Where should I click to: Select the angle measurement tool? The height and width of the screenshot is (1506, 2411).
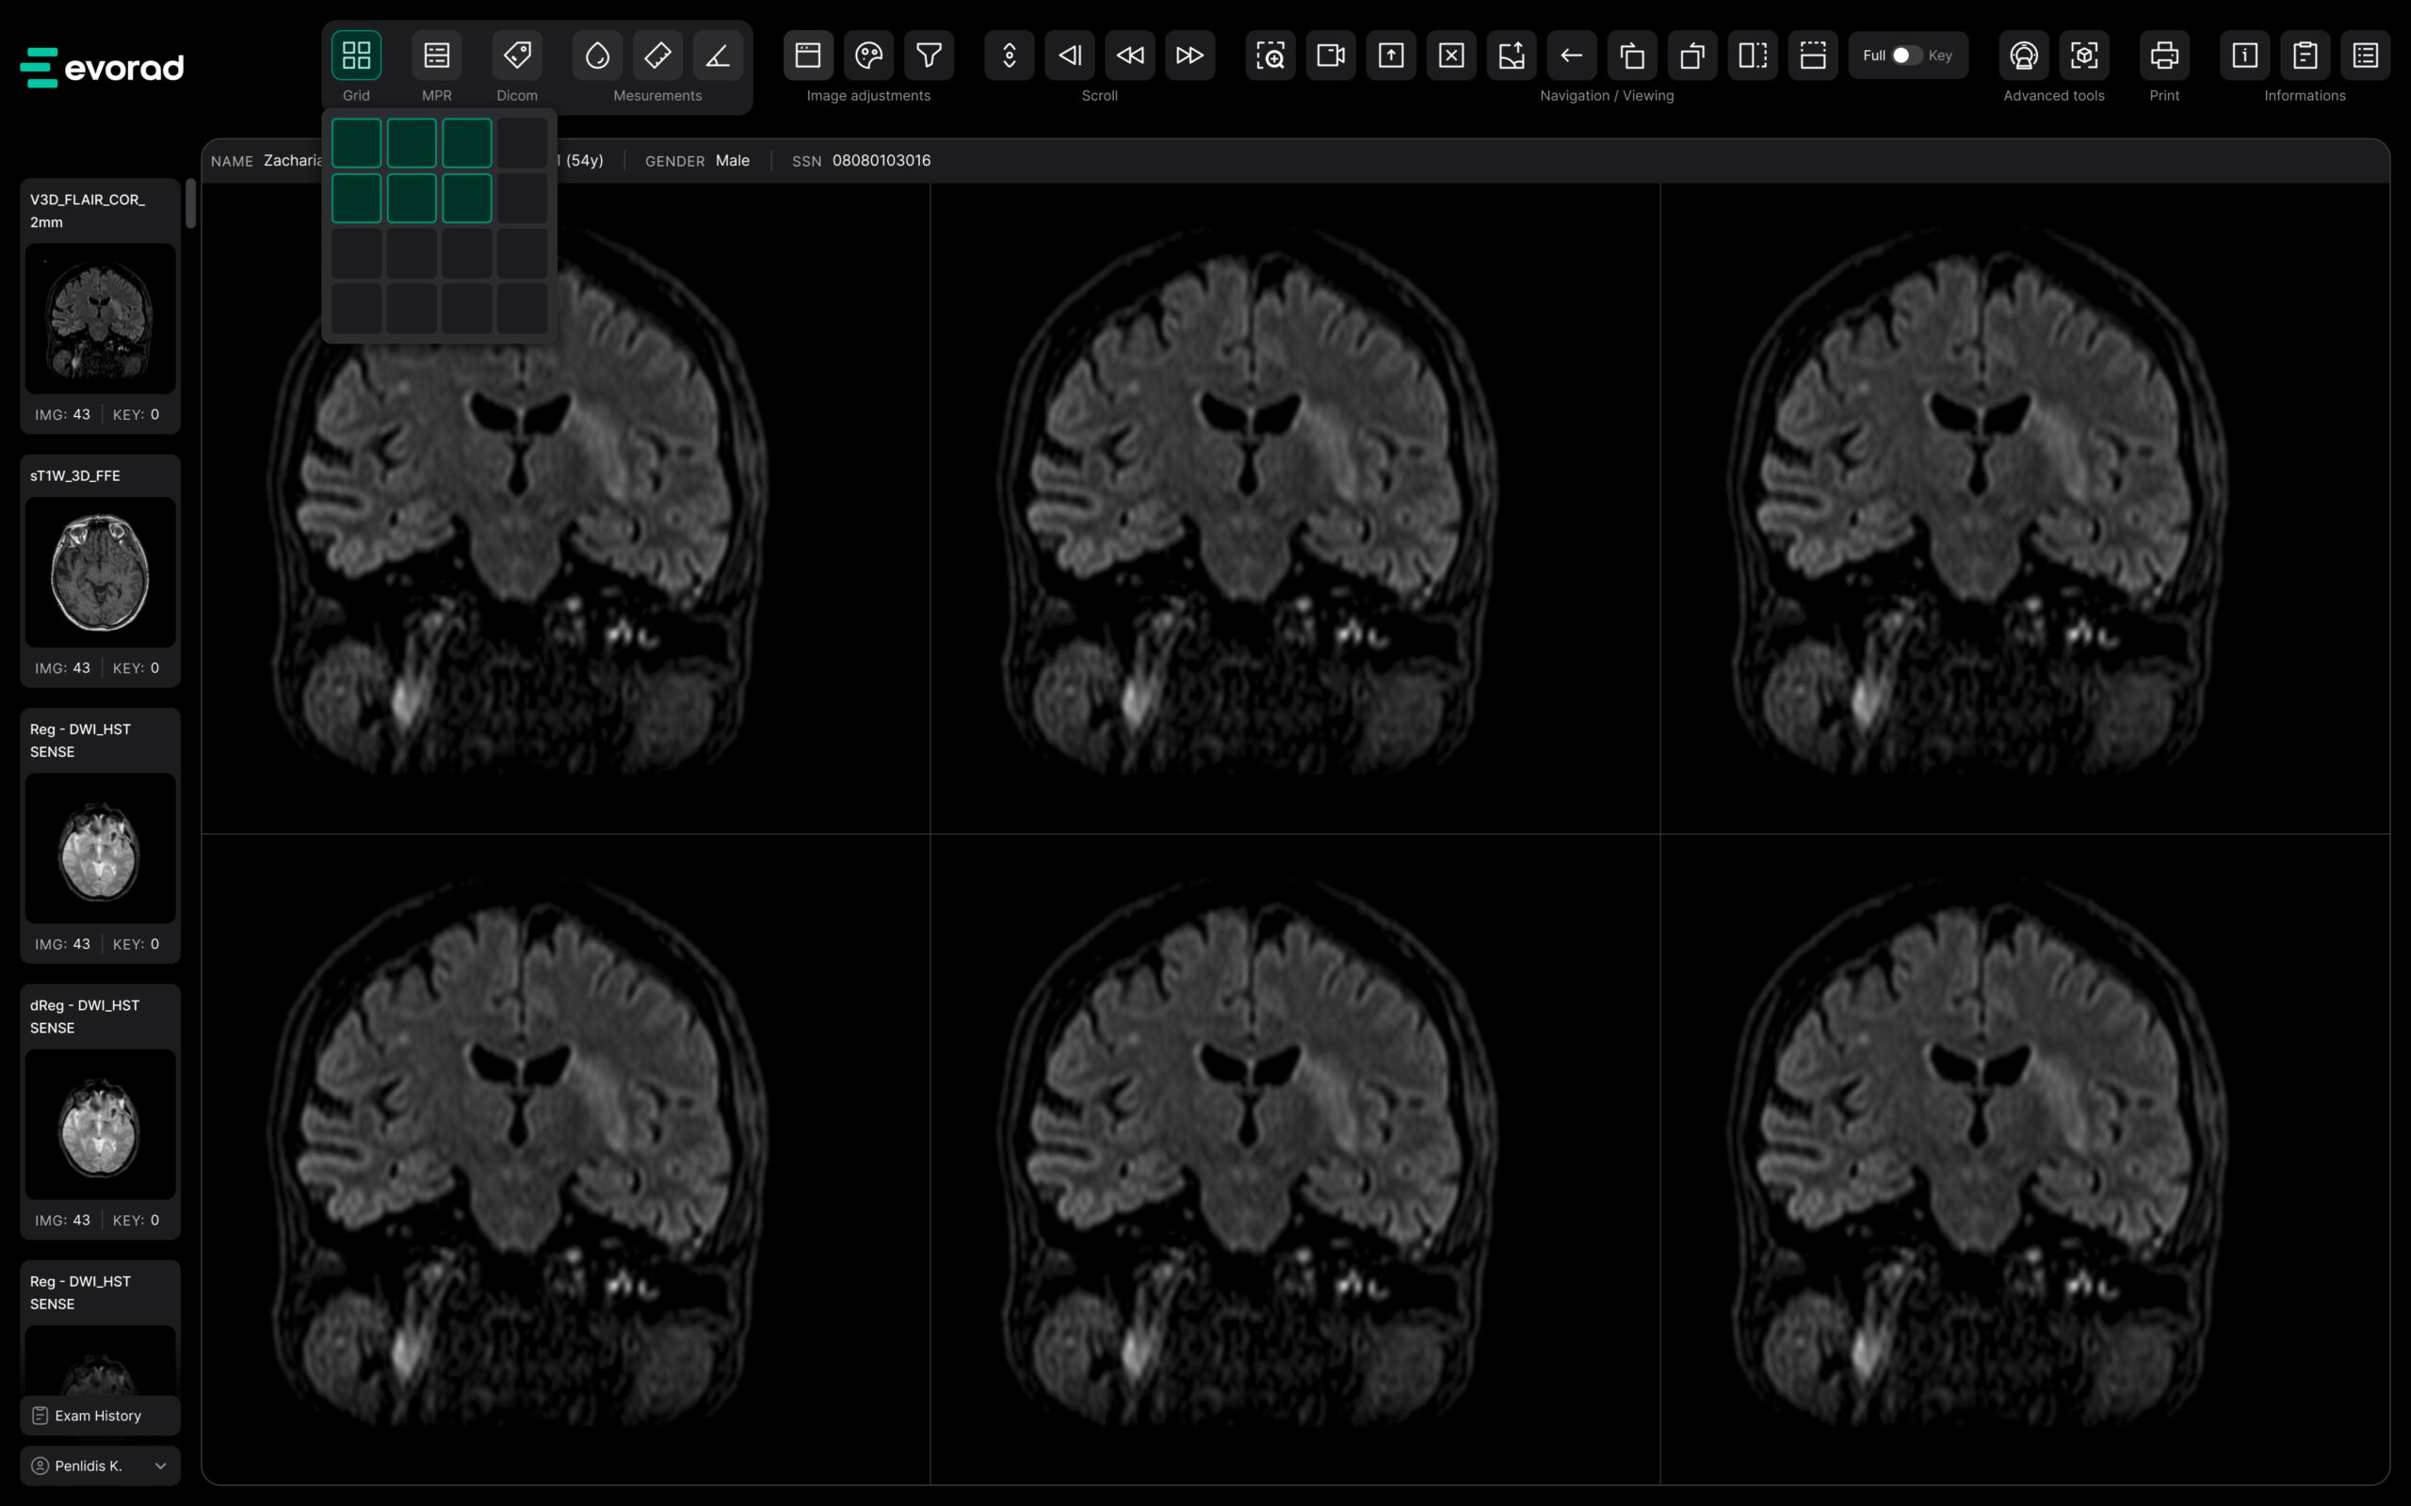(718, 56)
